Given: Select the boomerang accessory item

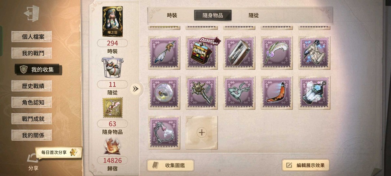Looking at the screenshot, I should [x=276, y=93].
